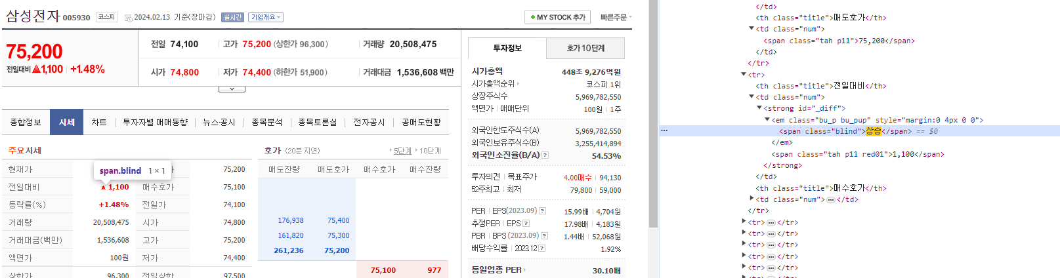Click the 176,938 ask volume cell
This screenshot has width=1060, height=278.
point(291,221)
